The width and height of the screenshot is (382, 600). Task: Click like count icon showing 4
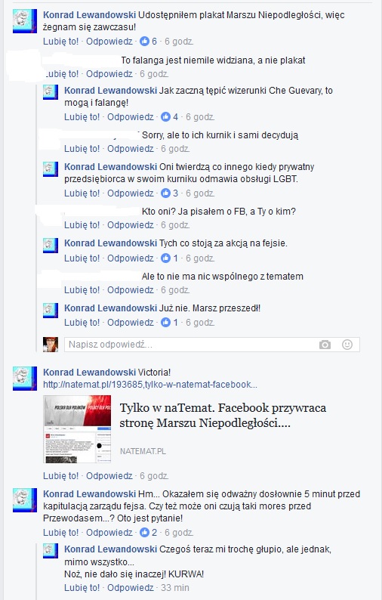165,116
